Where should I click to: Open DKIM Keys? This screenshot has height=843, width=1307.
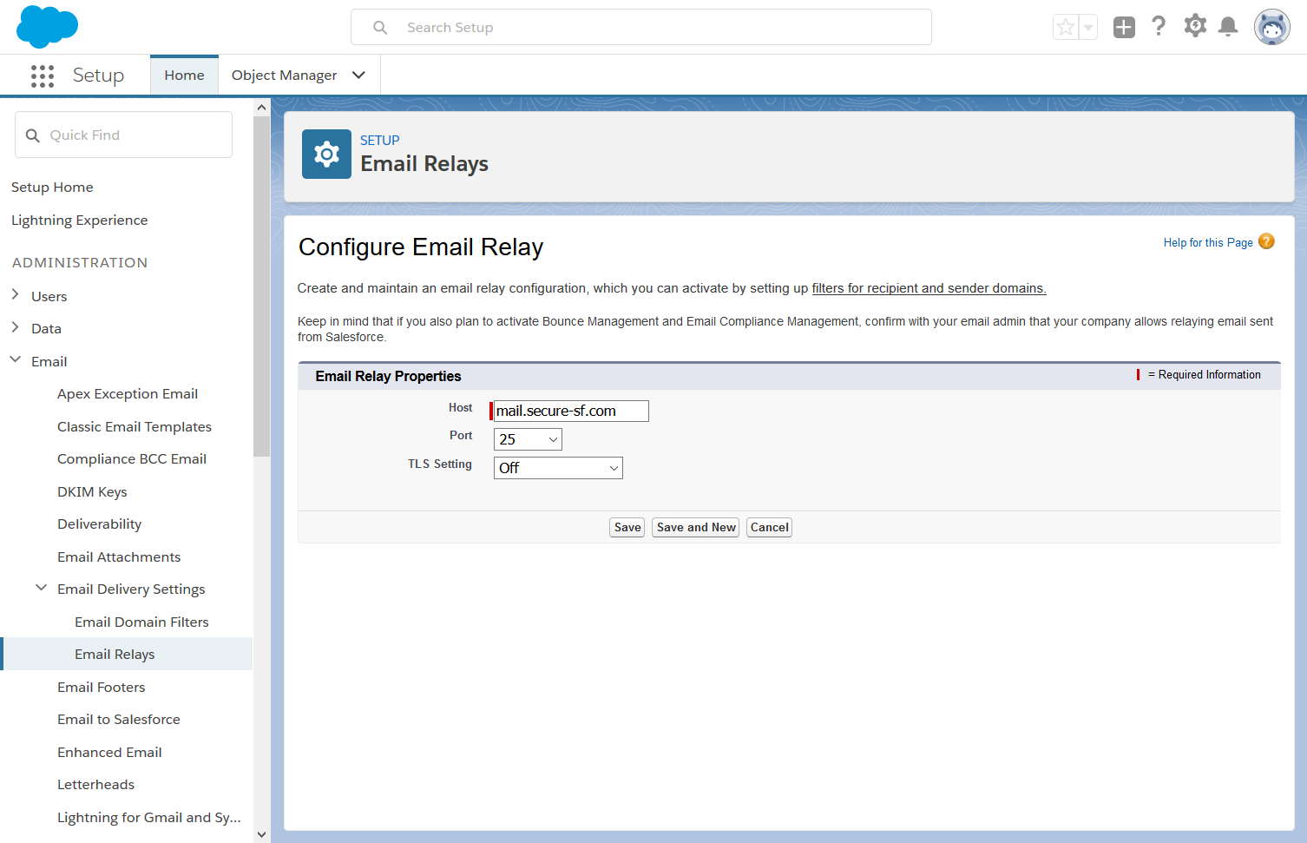coord(92,492)
